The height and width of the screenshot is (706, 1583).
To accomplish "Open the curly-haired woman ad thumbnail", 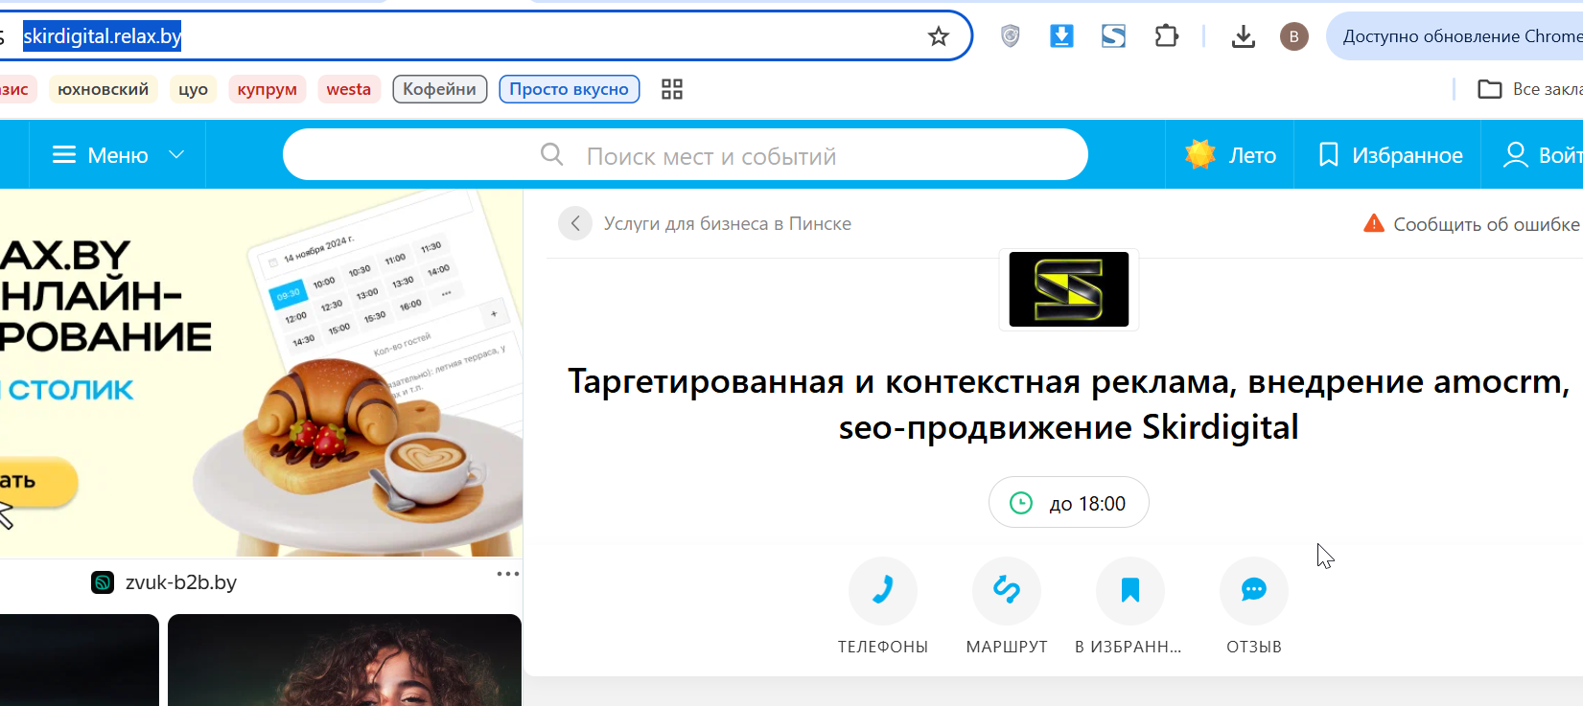I will coord(345,660).
